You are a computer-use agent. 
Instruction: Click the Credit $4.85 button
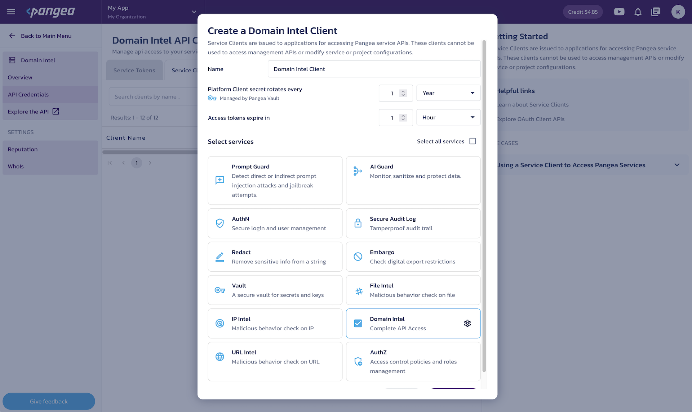583,12
